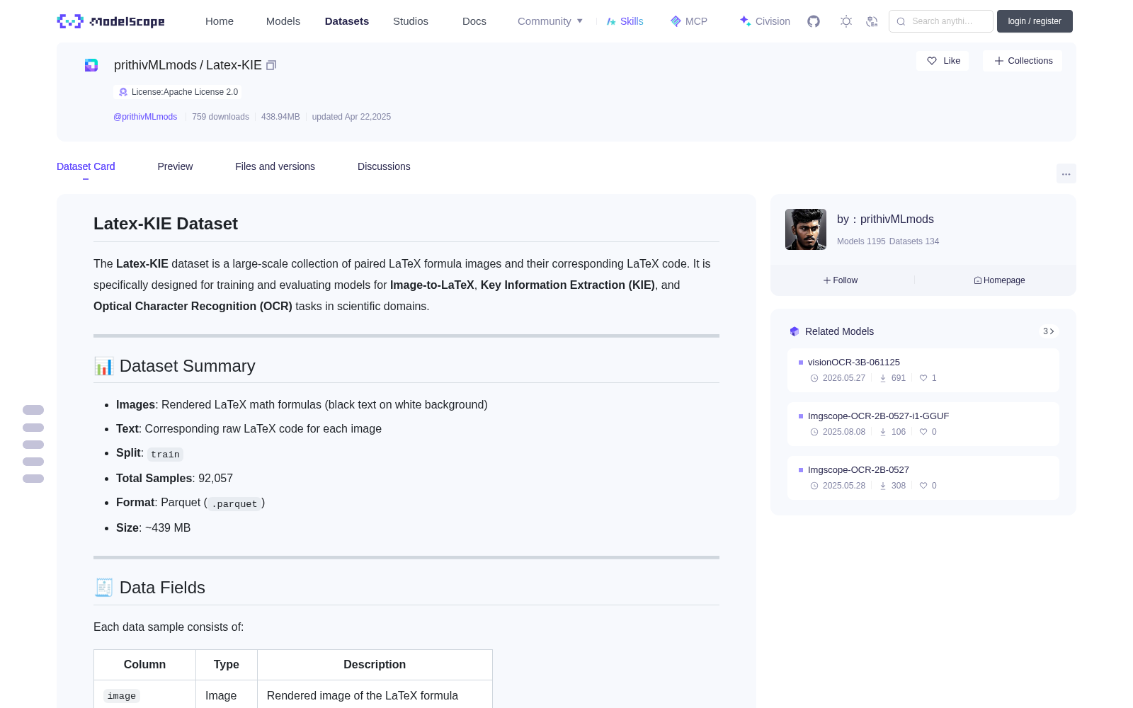Image resolution: width=1133 pixels, height=708 pixels.
Task: Open the @prithivMLmods author link
Action: [145, 117]
